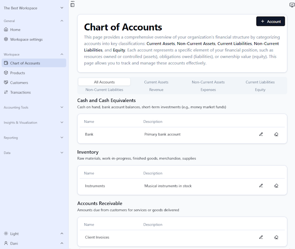Expand the Insights & Visualization section
Image resolution: width=295 pixels, height=249 pixels.
point(34,122)
